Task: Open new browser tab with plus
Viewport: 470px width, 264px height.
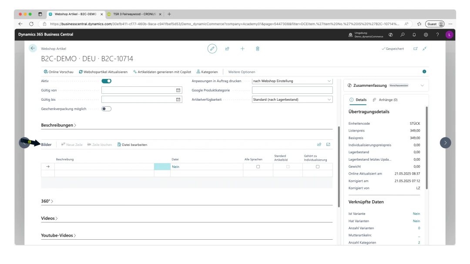Action: 169,14
